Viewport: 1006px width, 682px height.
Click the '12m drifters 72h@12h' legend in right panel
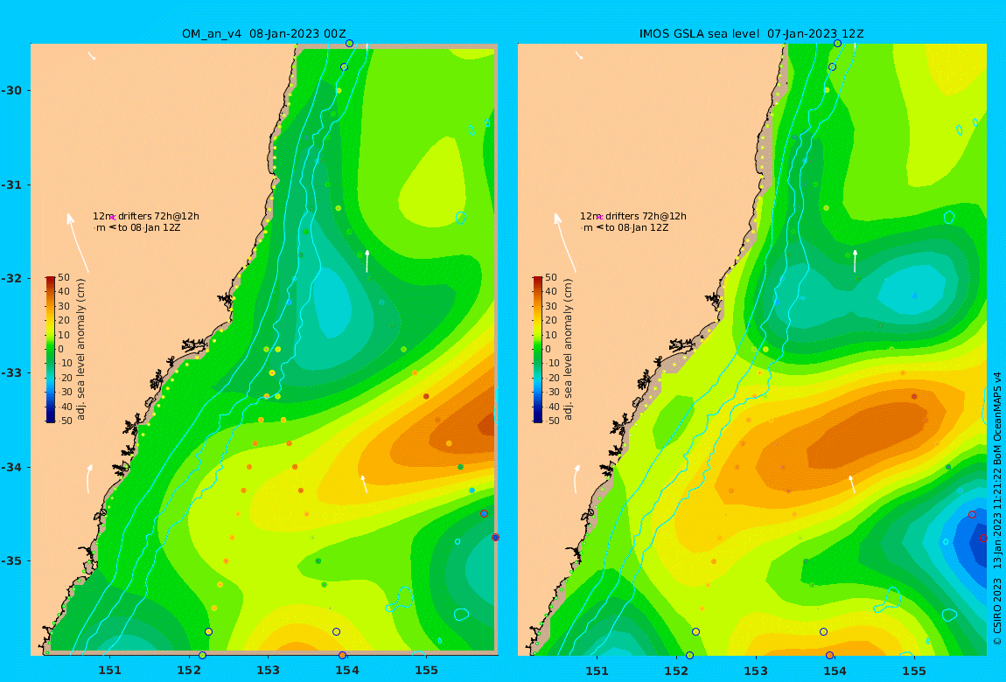tap(633, 216)
